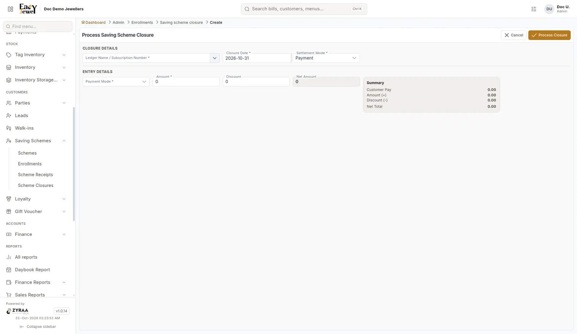Click Collapse sidebar
Viewport: 577px width, 334px height.
(x=38, y=327)
